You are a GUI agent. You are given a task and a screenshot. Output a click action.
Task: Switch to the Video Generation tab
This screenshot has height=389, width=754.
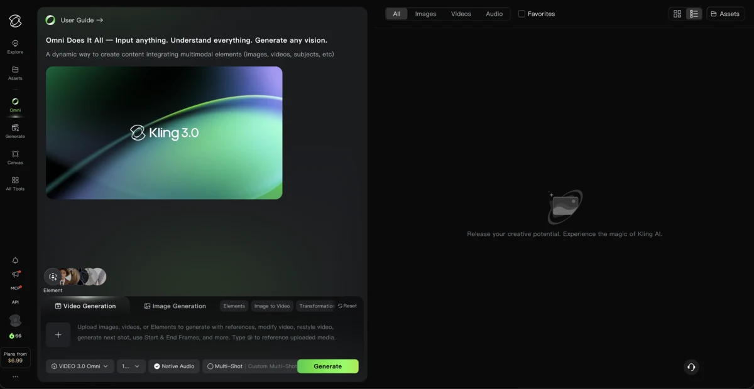pos(85,306)
